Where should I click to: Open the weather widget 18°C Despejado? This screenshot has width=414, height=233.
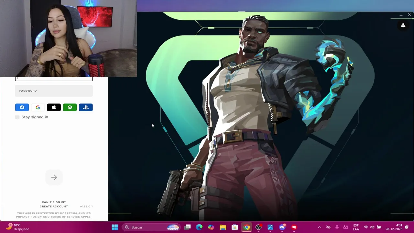[18, 227]
